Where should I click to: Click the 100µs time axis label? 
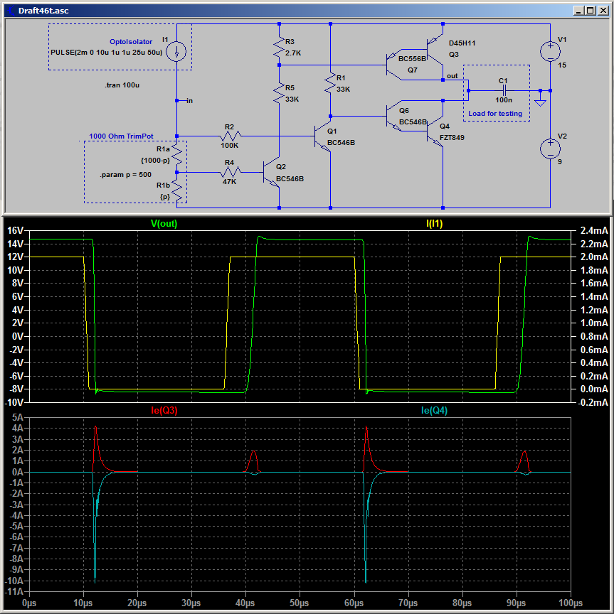tap(570, 603)
